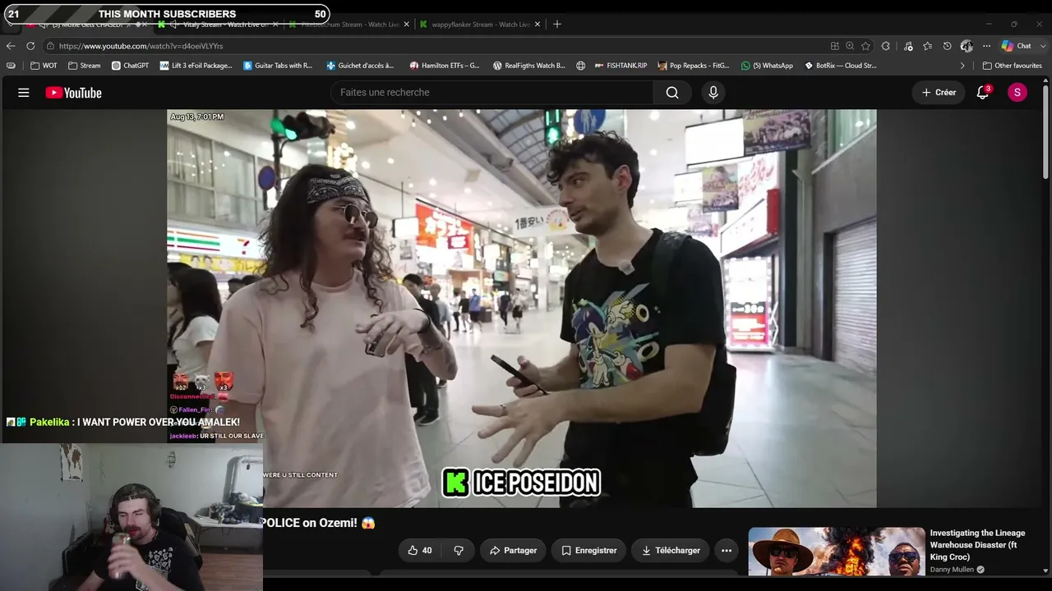Save video with Enregistrer button
This screenshot has width=1052, height=591.
(x=589, y=551)
